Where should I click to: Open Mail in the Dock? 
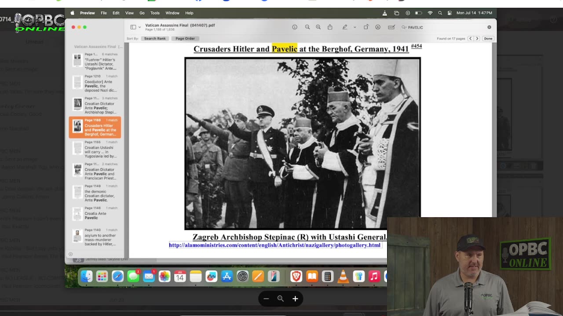tap(149, 276)
